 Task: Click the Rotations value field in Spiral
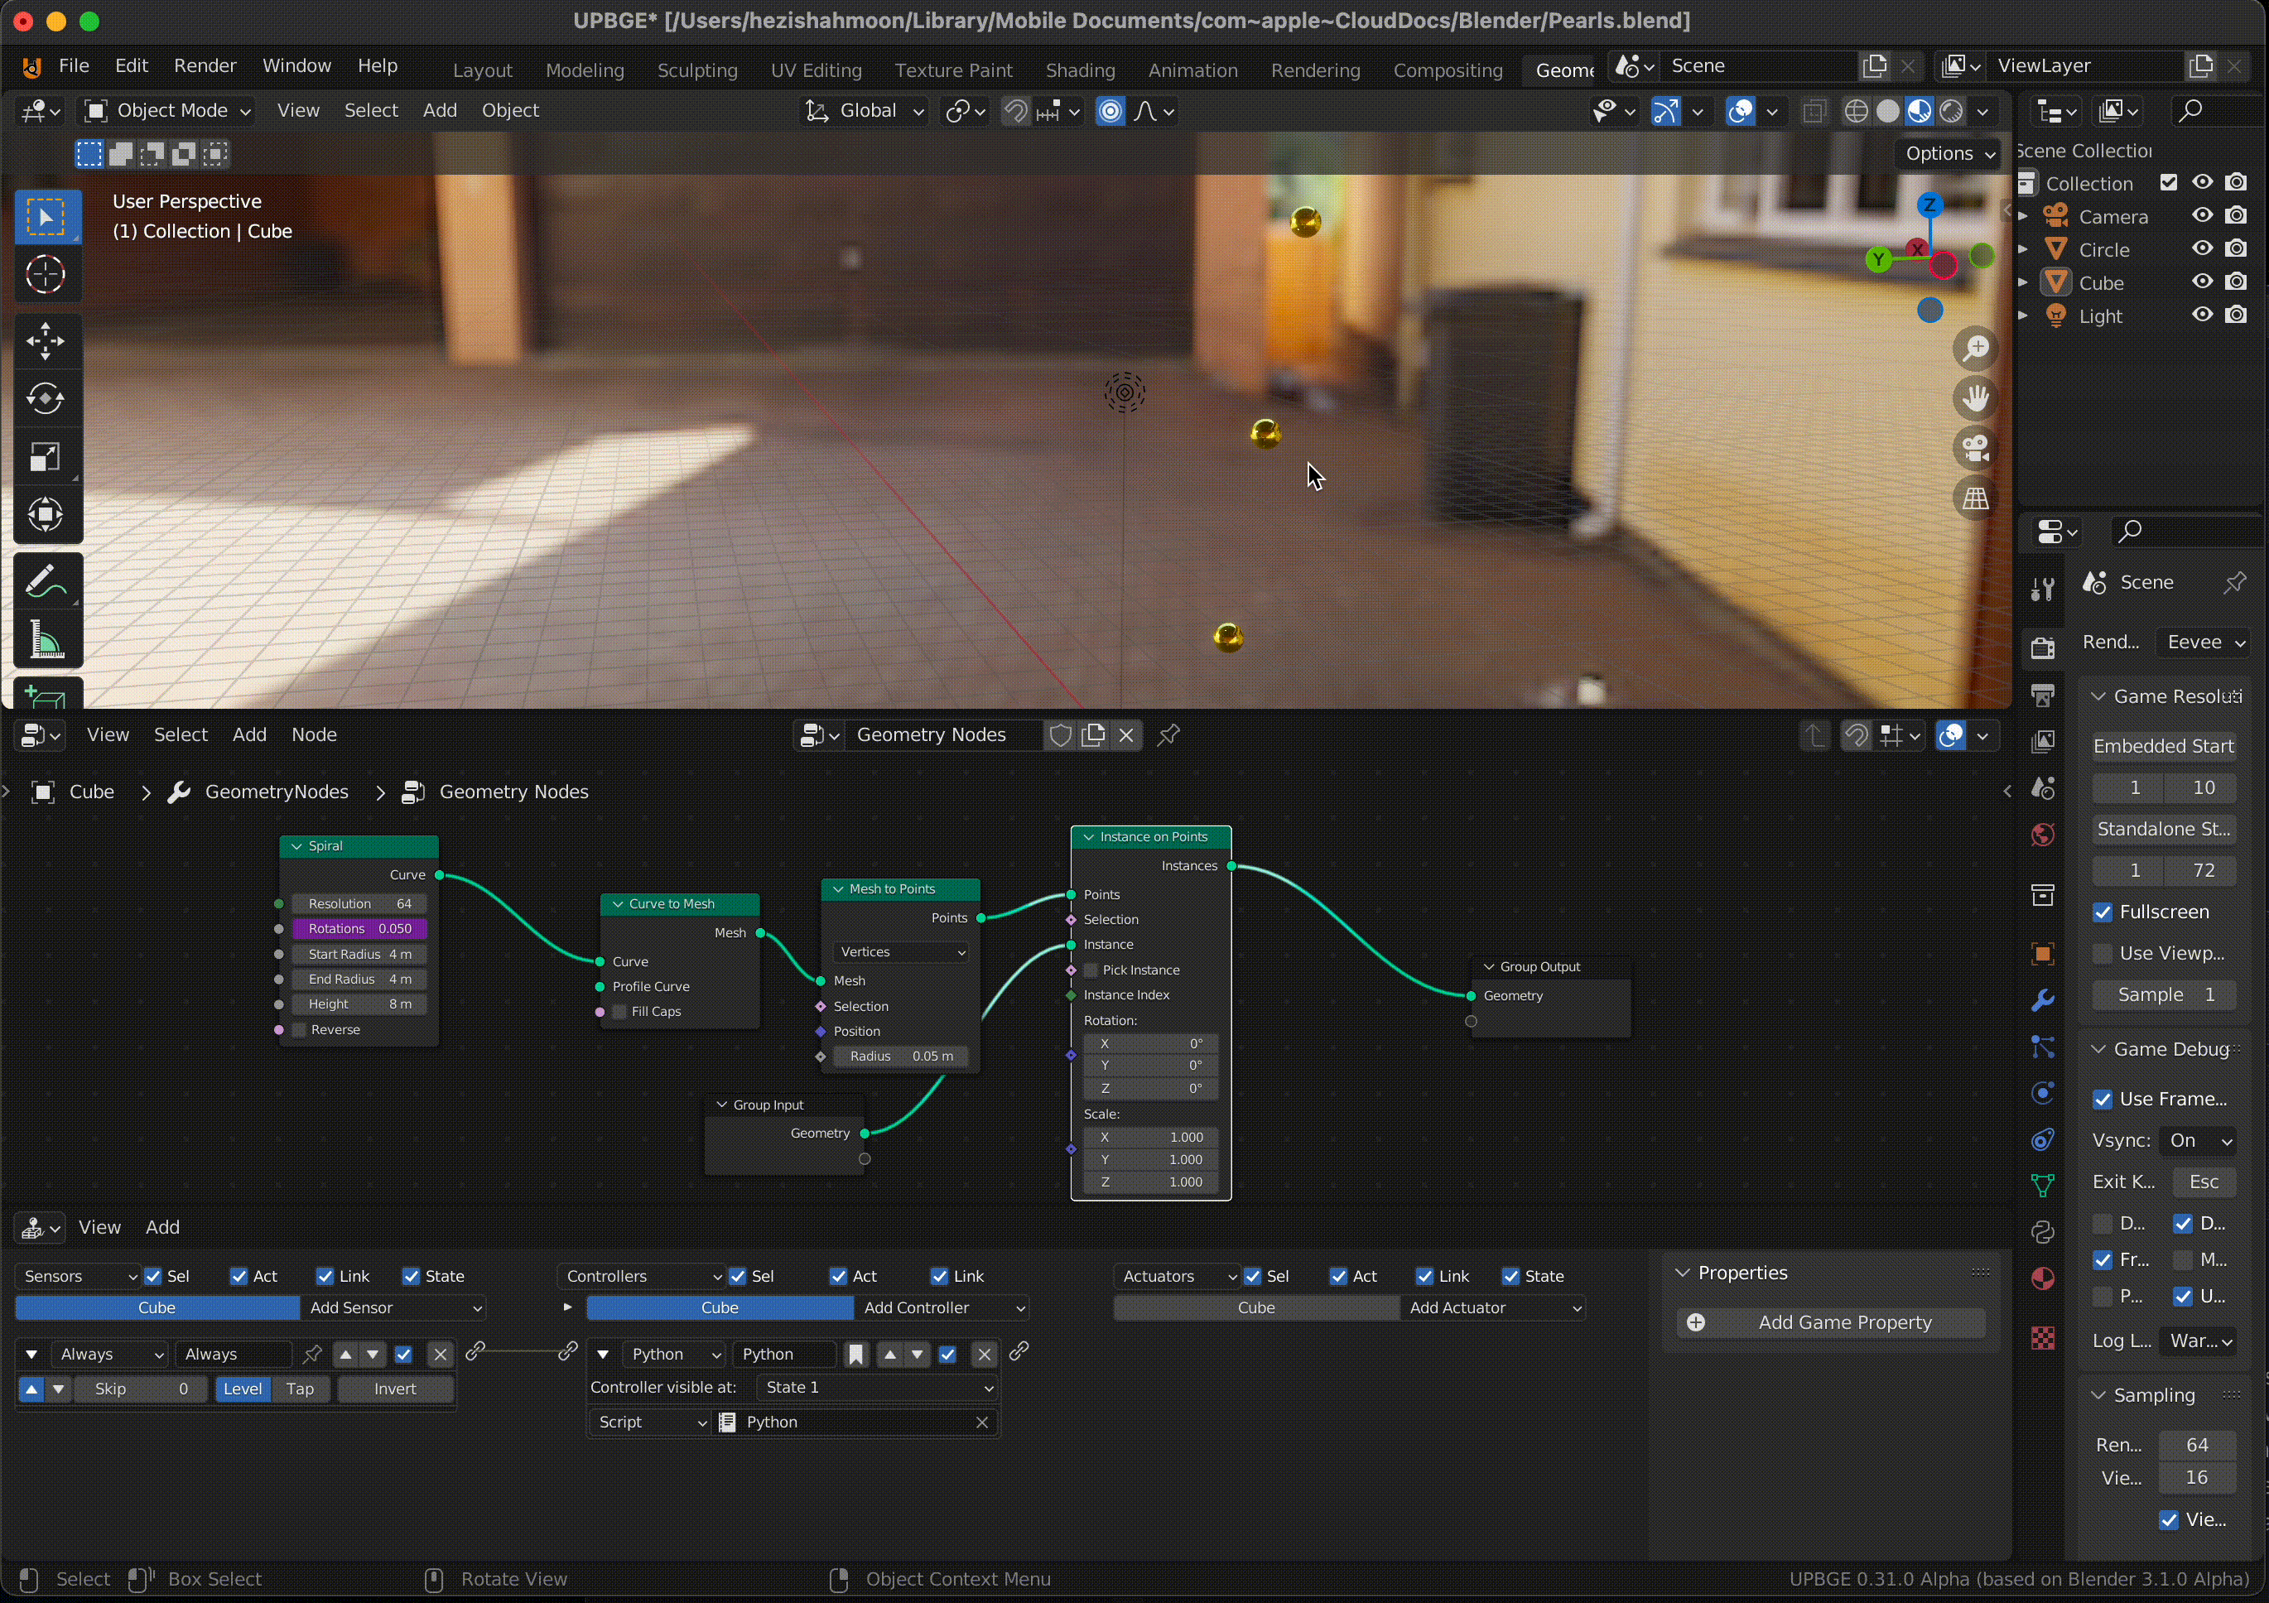[359, 928]
